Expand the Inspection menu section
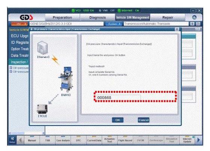Image resolution: width=210 pixels, height=151 pixels. [x=19, y=62]
